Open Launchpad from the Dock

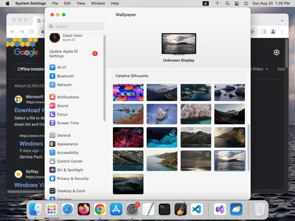tap(51, 209)
